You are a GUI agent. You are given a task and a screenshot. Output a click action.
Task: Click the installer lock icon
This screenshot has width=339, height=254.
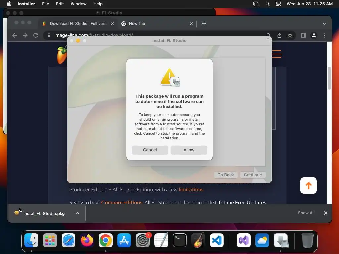[x=268, y=40]
